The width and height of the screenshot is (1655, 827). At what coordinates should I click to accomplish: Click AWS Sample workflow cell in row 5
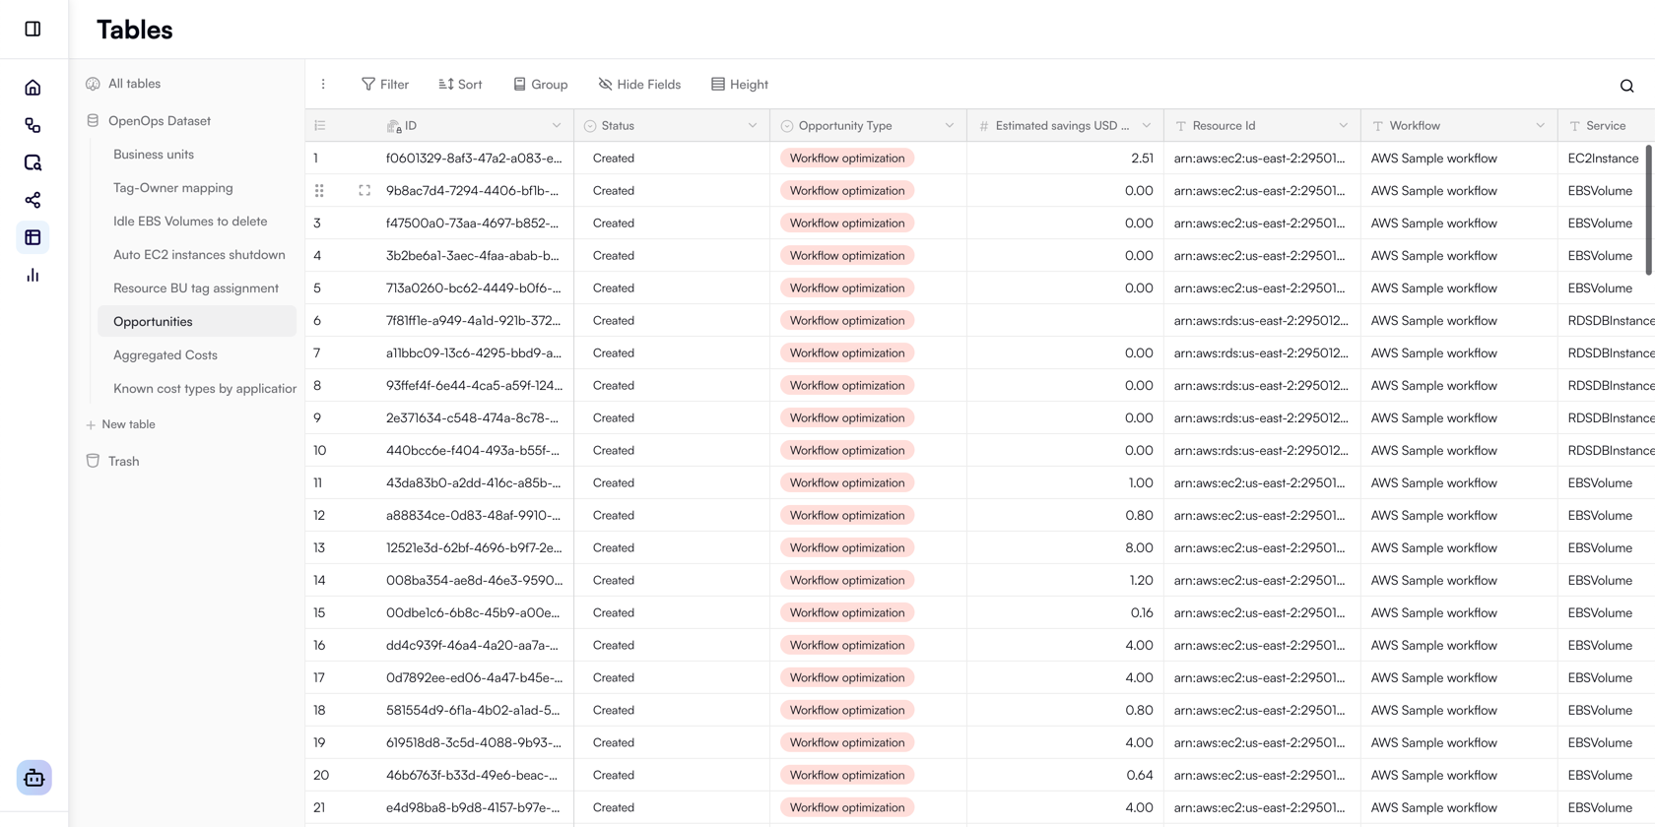pos(1459,287)
